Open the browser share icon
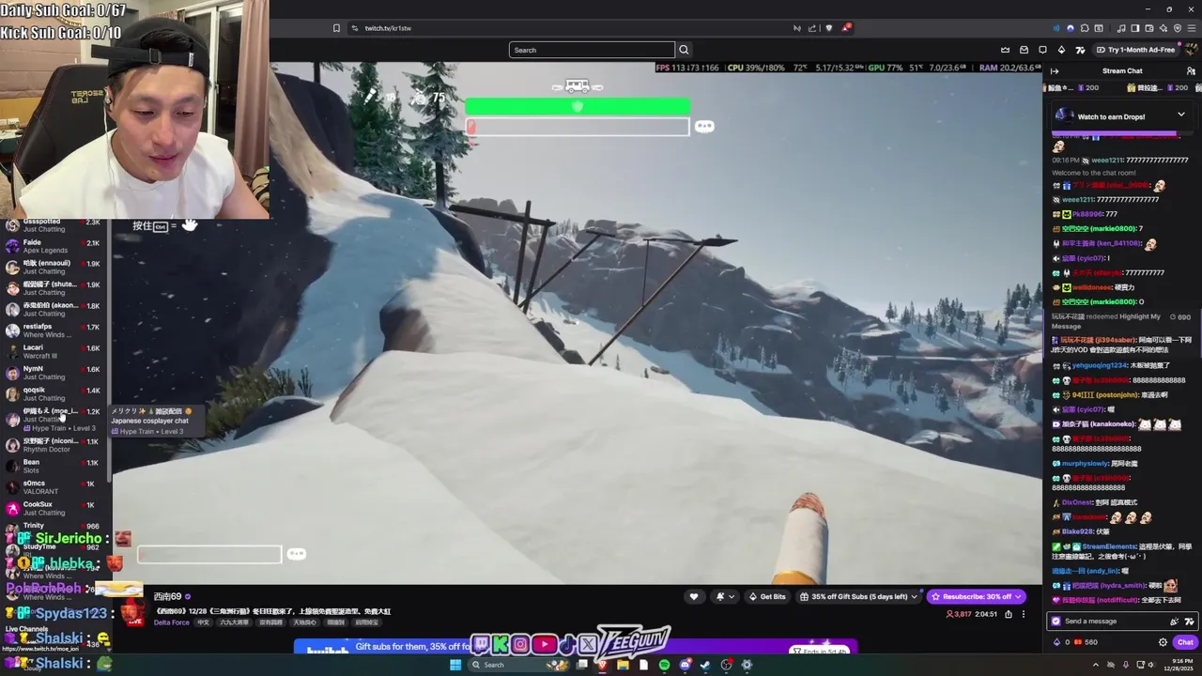This screenshot has width=1202, height=676. click(812, 28)
